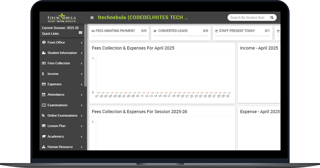Click the iTechNebula logo
The height and width of the screenshot is (168, 320).
point(62,18)
